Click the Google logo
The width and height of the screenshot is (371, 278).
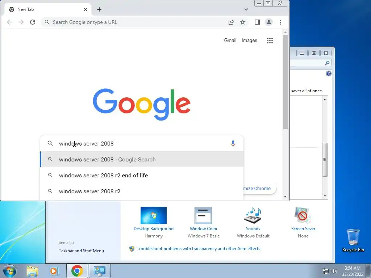point(142,104)
